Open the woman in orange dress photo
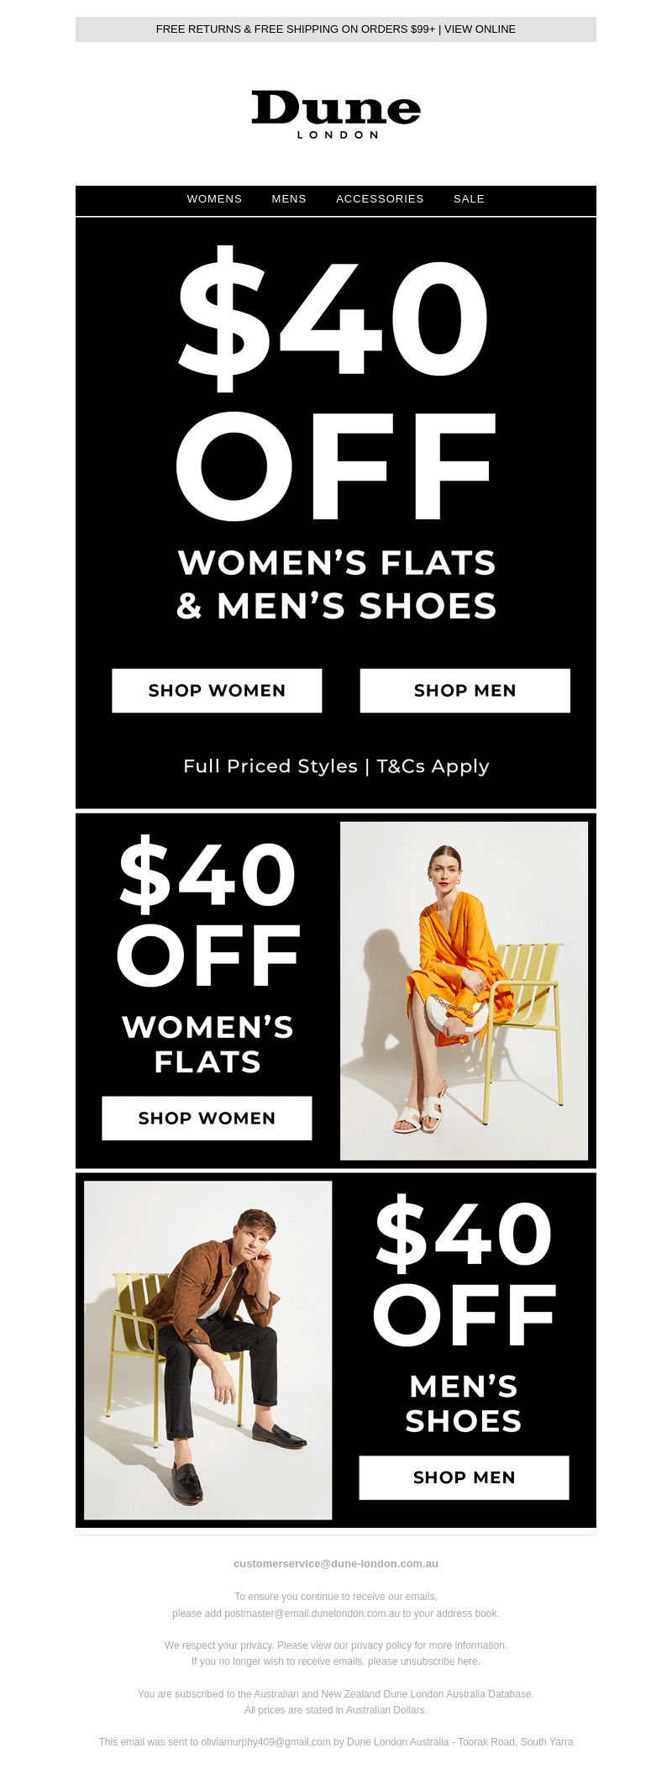Image resolution: width=672 pixels, height=1769 pixels. [464, 991]
